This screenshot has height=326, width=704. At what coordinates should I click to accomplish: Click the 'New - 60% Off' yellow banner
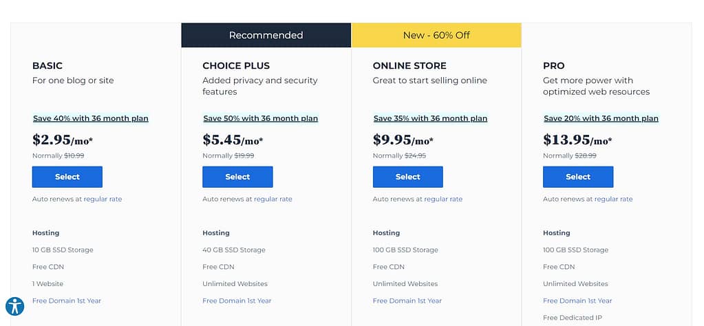pos(436,35)
